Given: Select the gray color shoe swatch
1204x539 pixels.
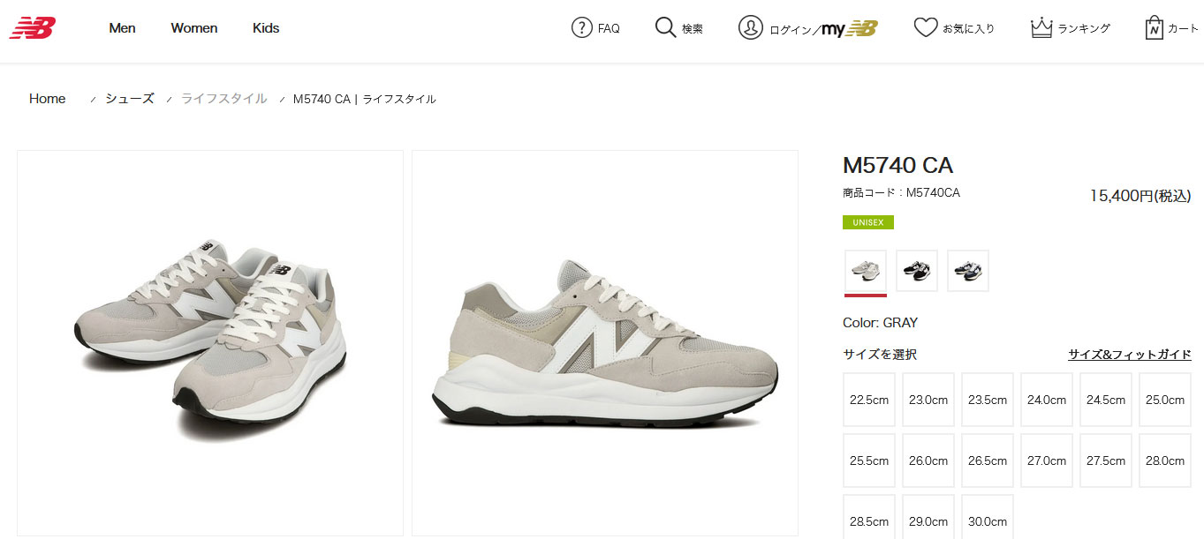Looking at the screenshot, I should [866, 271].
